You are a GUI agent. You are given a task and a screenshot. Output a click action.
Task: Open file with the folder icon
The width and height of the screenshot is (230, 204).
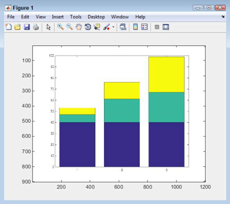coord(17,27)
